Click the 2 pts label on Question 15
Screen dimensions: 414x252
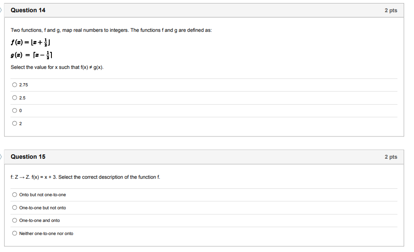[x=391, y=157]
